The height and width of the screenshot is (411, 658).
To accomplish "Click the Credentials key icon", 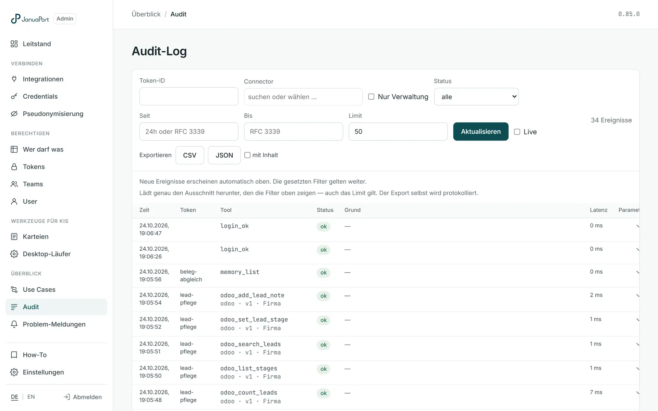I will pyautogui.click(x=14, y=96).
